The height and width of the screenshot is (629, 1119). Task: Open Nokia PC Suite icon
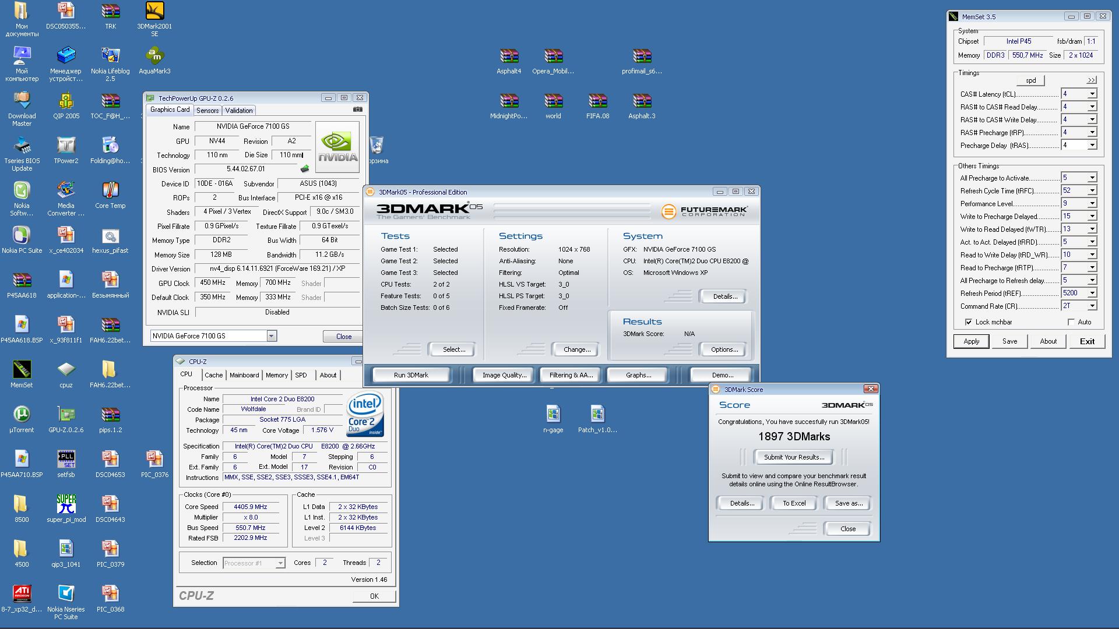point(22,240)
